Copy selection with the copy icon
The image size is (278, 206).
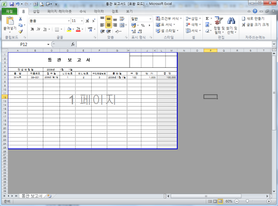click(x=21, y=25)
